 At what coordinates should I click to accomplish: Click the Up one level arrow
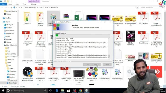(11, 7)
